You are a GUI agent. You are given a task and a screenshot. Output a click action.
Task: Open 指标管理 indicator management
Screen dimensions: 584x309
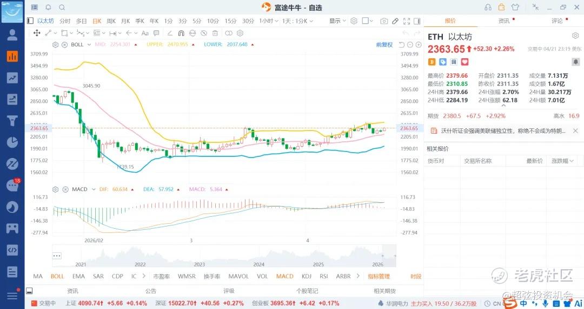pyautogui.click(x=379, y=276)
